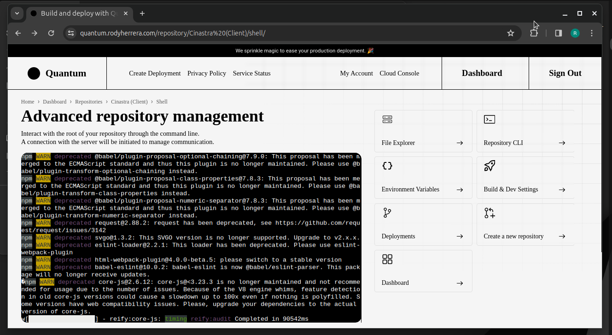
Task: Expand the tab search dropdown arrow
Action: tap(17, 13)
